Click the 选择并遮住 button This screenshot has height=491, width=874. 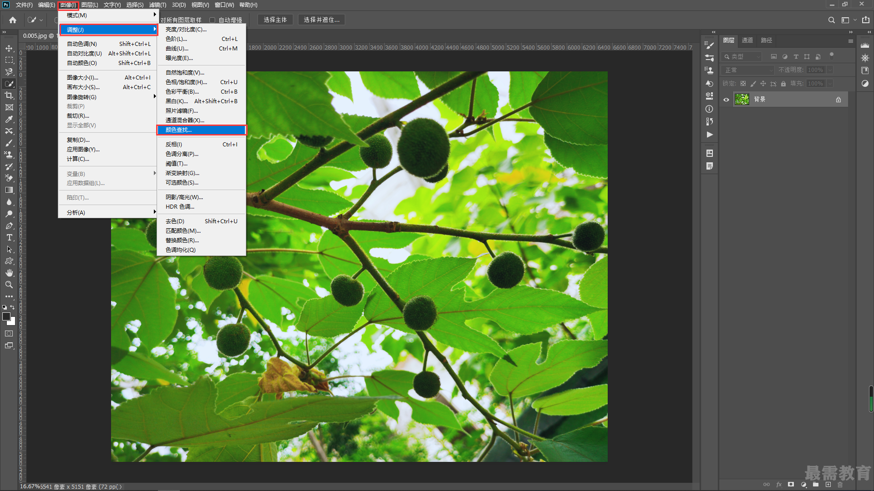(x=321, y=20)
